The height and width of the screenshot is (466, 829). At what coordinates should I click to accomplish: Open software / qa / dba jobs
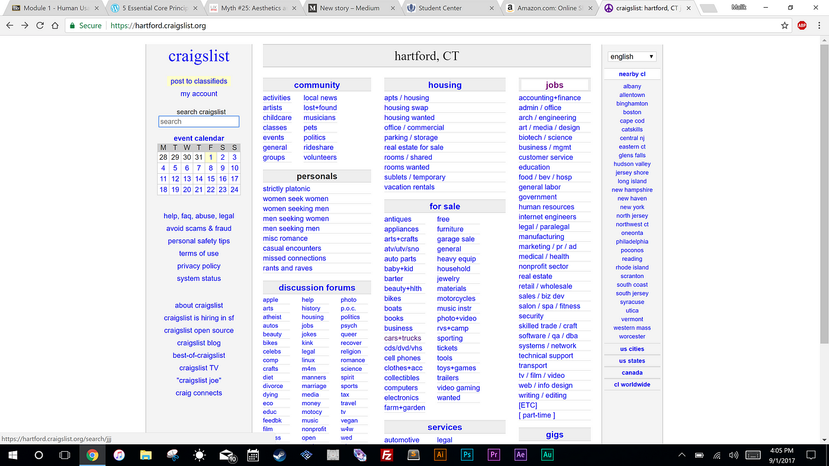(548, 336)
